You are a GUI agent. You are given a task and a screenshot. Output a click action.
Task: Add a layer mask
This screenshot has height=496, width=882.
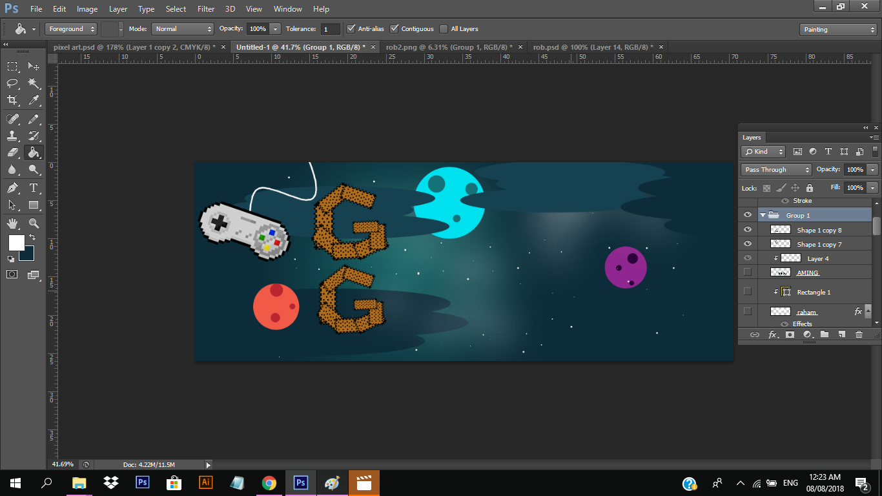click(x=790, y=335)
